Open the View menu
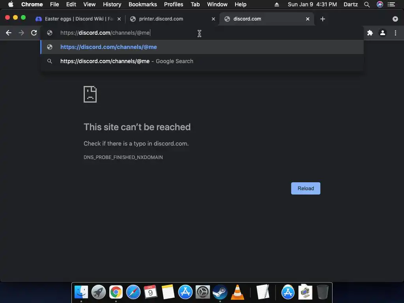Image resolution: width=404 pixels, height=303 pixels. click(90, 4)
